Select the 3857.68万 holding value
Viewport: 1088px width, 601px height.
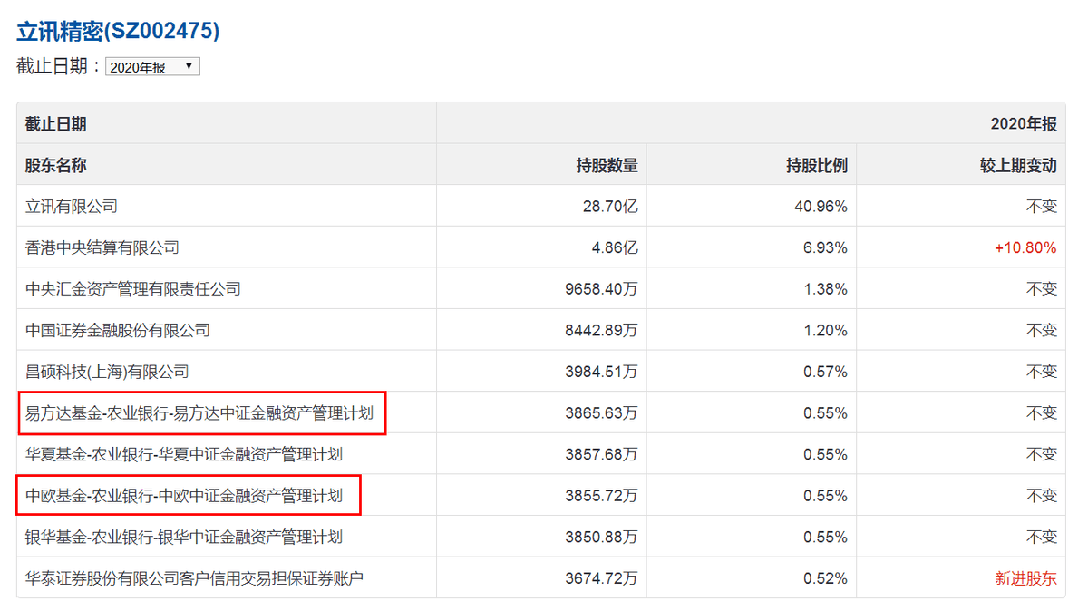click(x=601, y=454)
